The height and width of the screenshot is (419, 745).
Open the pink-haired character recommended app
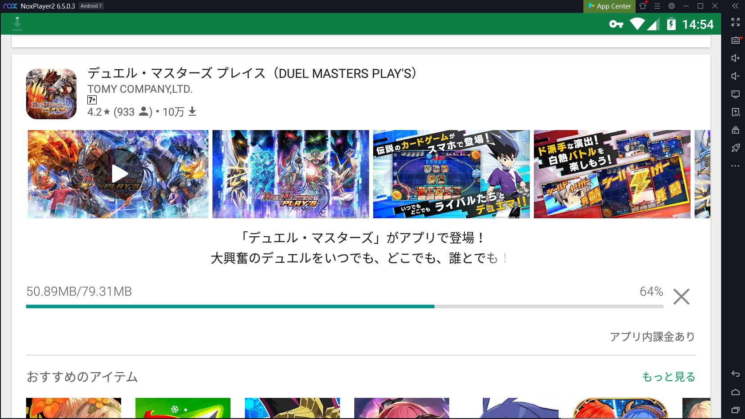(x=402, y=408)
